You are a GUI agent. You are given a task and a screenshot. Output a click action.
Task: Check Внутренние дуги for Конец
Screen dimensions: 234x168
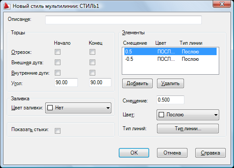[92, 73]
